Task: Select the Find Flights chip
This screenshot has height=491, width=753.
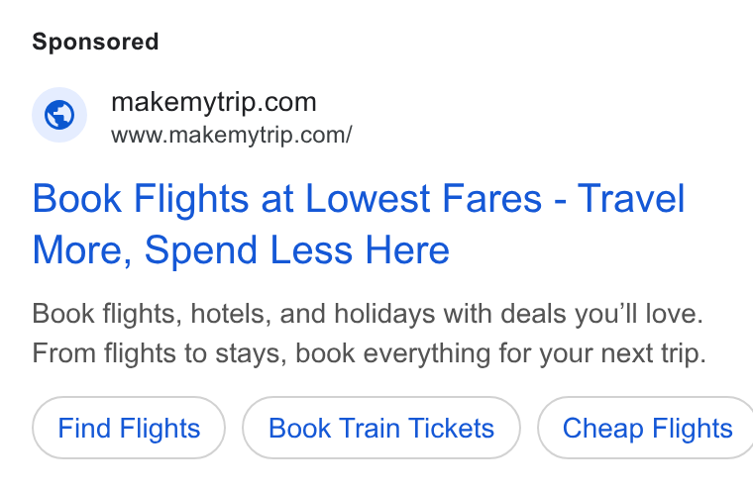Action: (x=129, y=428)
